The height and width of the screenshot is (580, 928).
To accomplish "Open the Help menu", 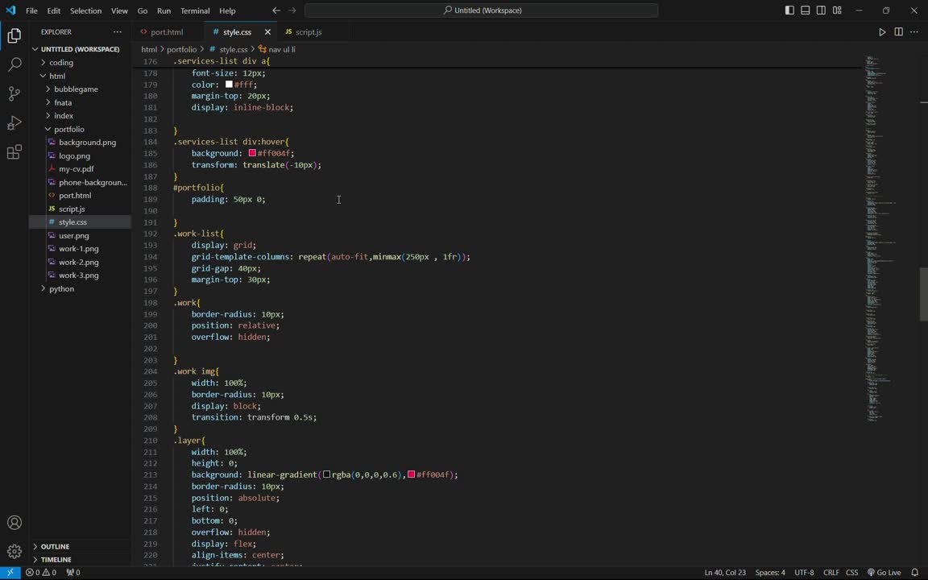I will pyautogui.click(x=227, y=10).
